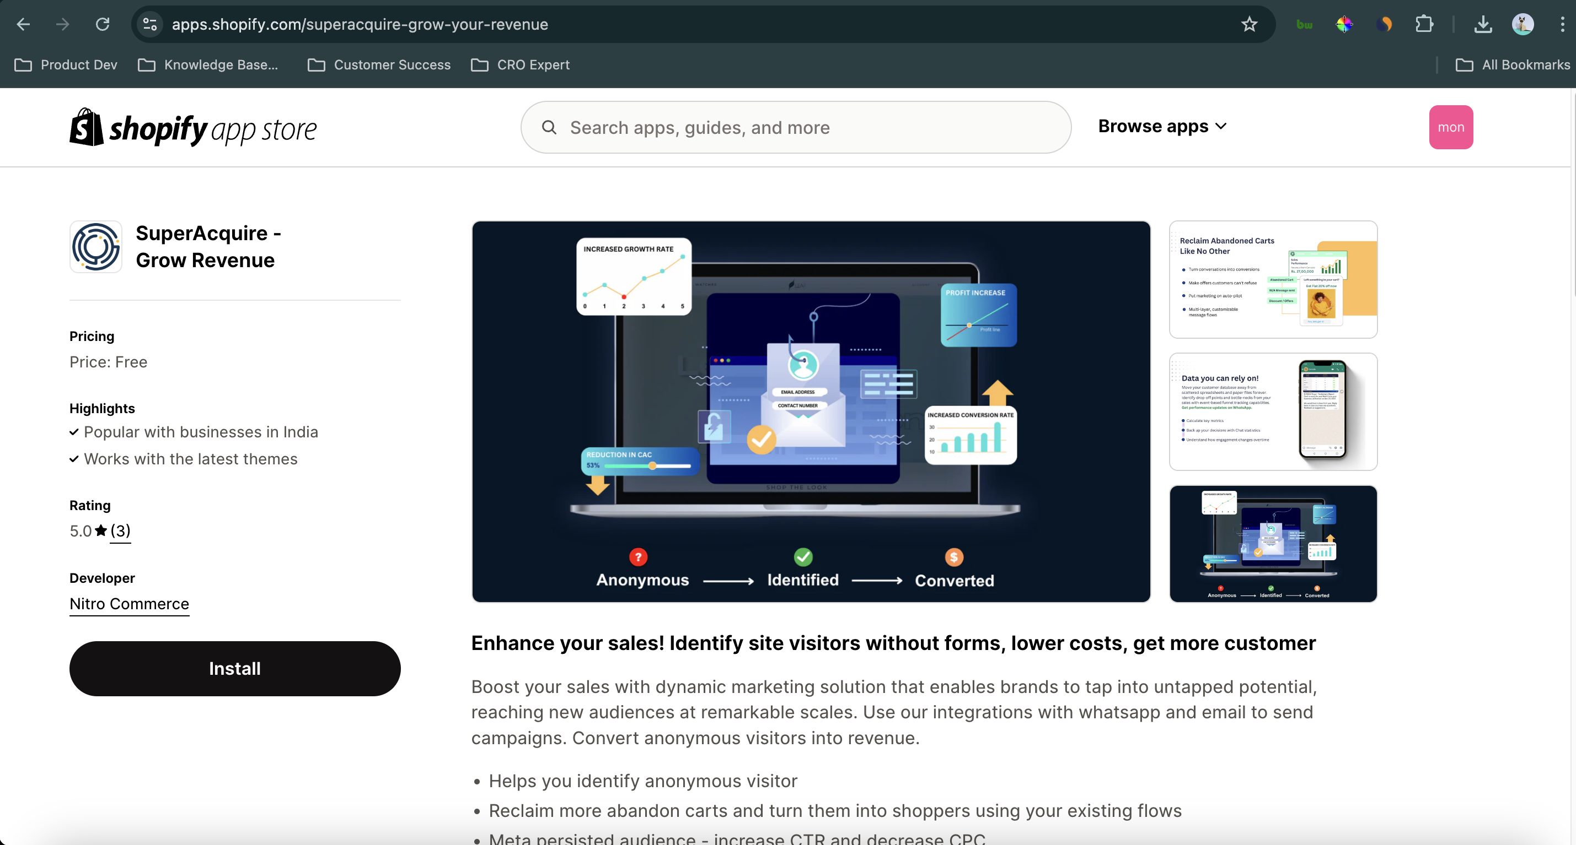Go back to the previous page
The image size is (1576, 845).
[23, 24]
